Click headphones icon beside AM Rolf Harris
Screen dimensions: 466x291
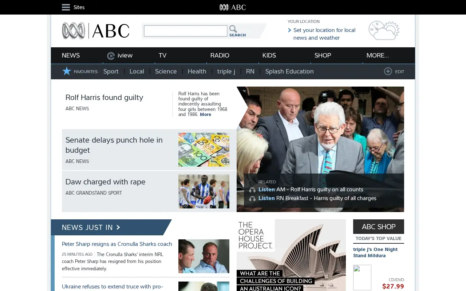click(x=252, y=190)
